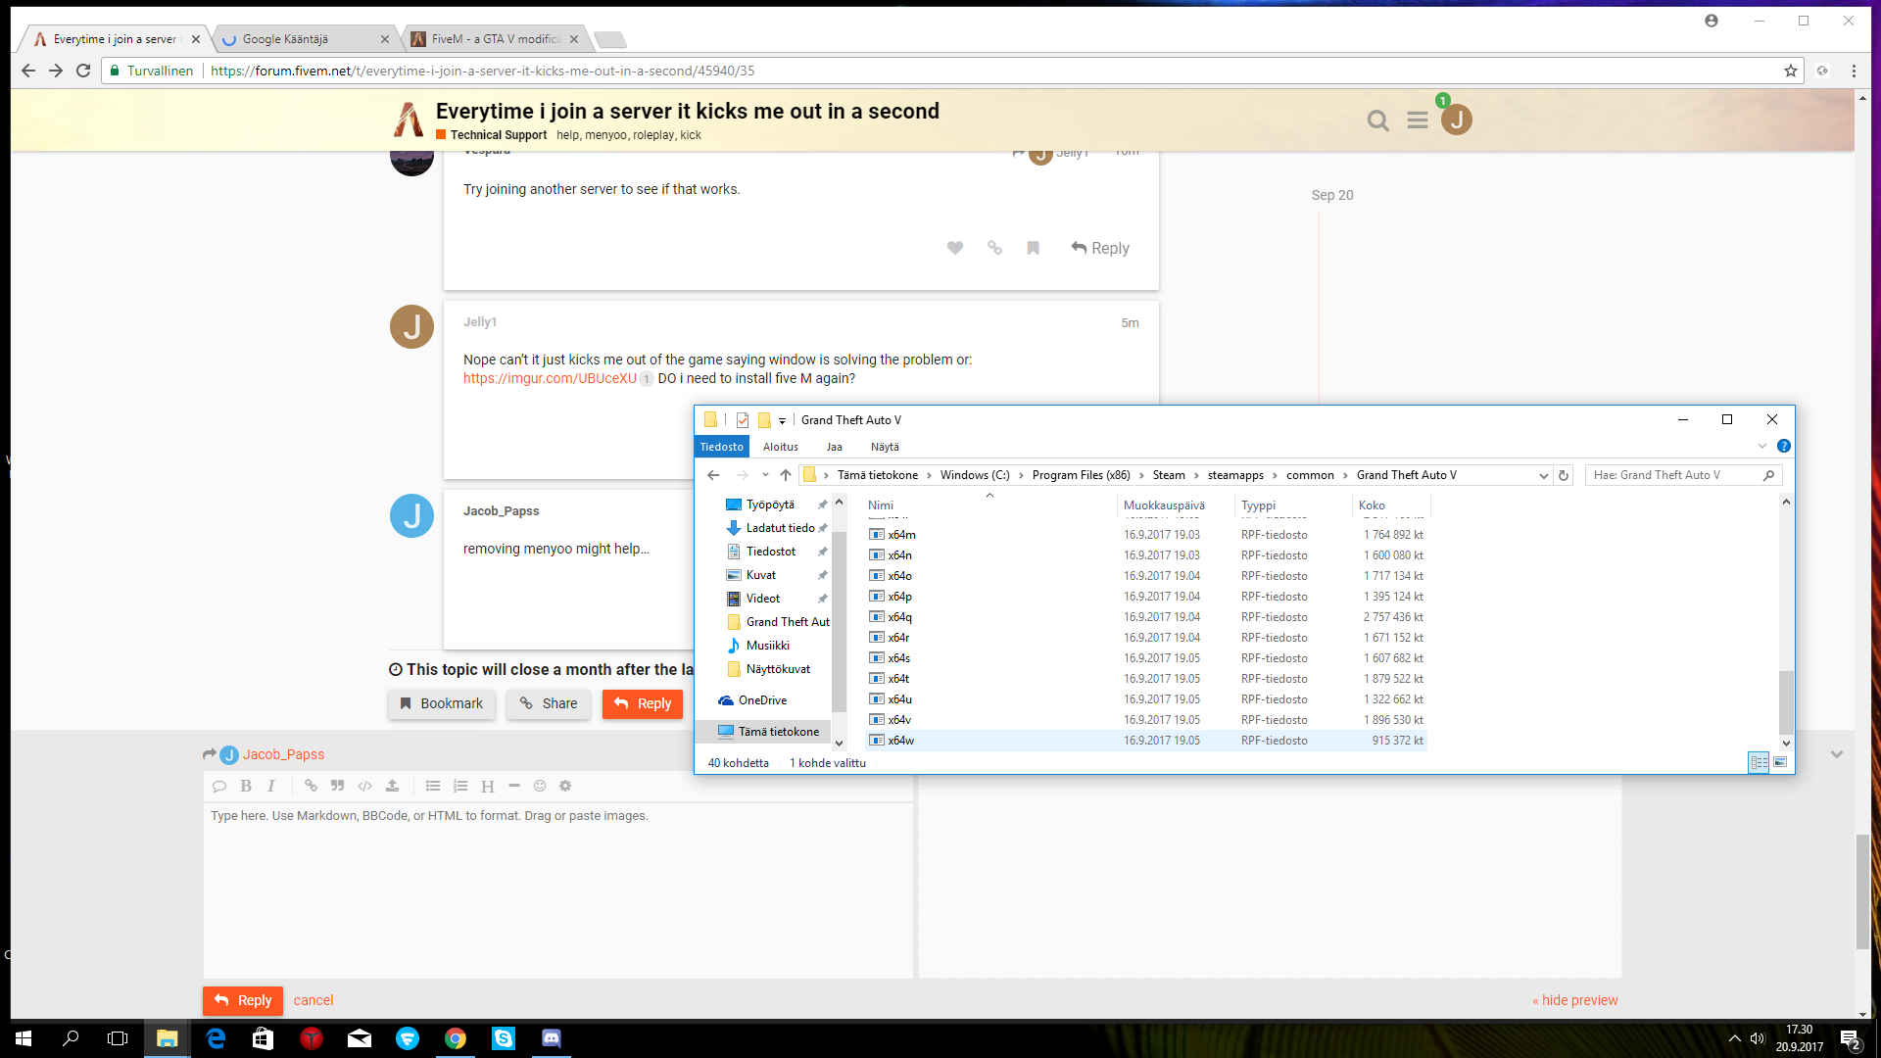
Task: Expand the steamapps breadcrumb arrow
Action: tap(1275, 475)
